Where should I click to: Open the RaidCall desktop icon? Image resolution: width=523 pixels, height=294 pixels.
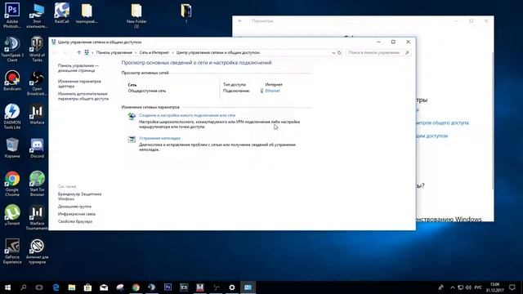point(62,13)
